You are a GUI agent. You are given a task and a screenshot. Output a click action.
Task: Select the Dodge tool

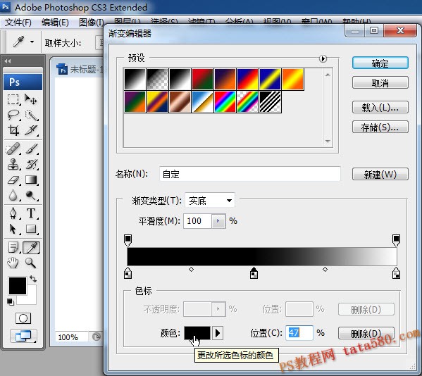coord(32,196)
